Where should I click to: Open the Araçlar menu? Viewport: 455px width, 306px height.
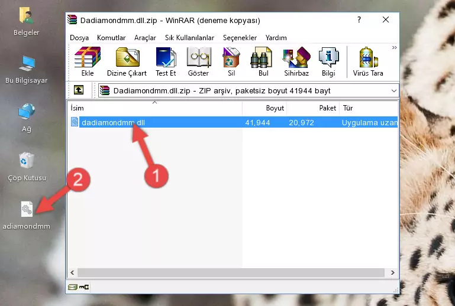(x=145, y=38)
